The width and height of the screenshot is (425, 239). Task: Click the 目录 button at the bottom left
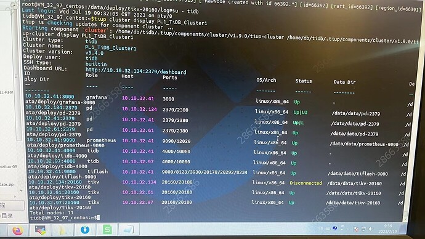[x=7, y=216]
